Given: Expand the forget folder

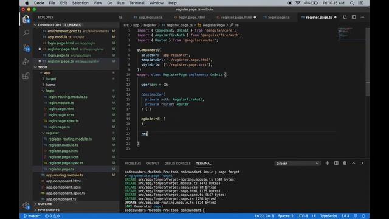Looking at the screenshot, I should click(43, 78).
